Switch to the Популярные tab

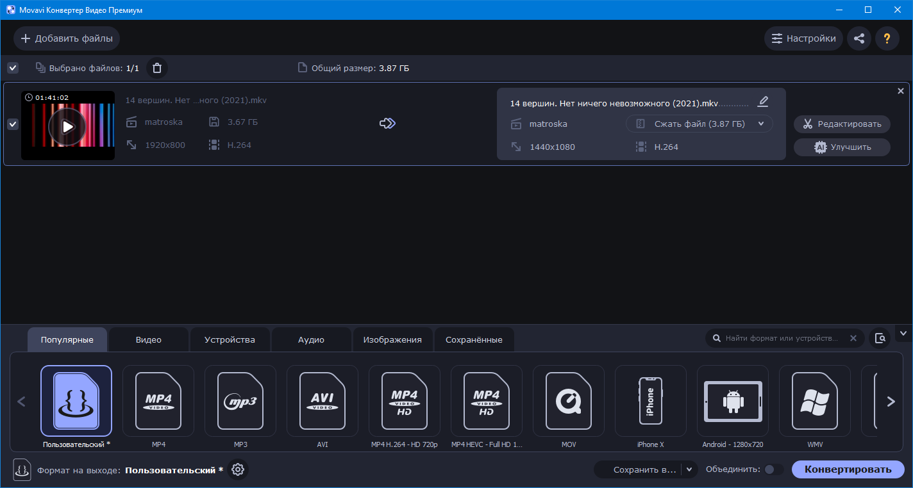click(67, 339)
